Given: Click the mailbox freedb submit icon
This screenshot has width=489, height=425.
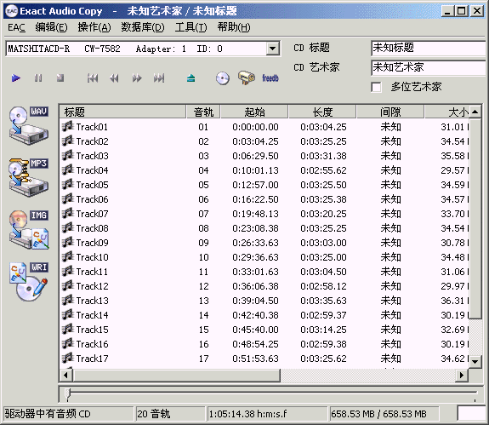Looking at the screenshot, I should tap(247, 78).
